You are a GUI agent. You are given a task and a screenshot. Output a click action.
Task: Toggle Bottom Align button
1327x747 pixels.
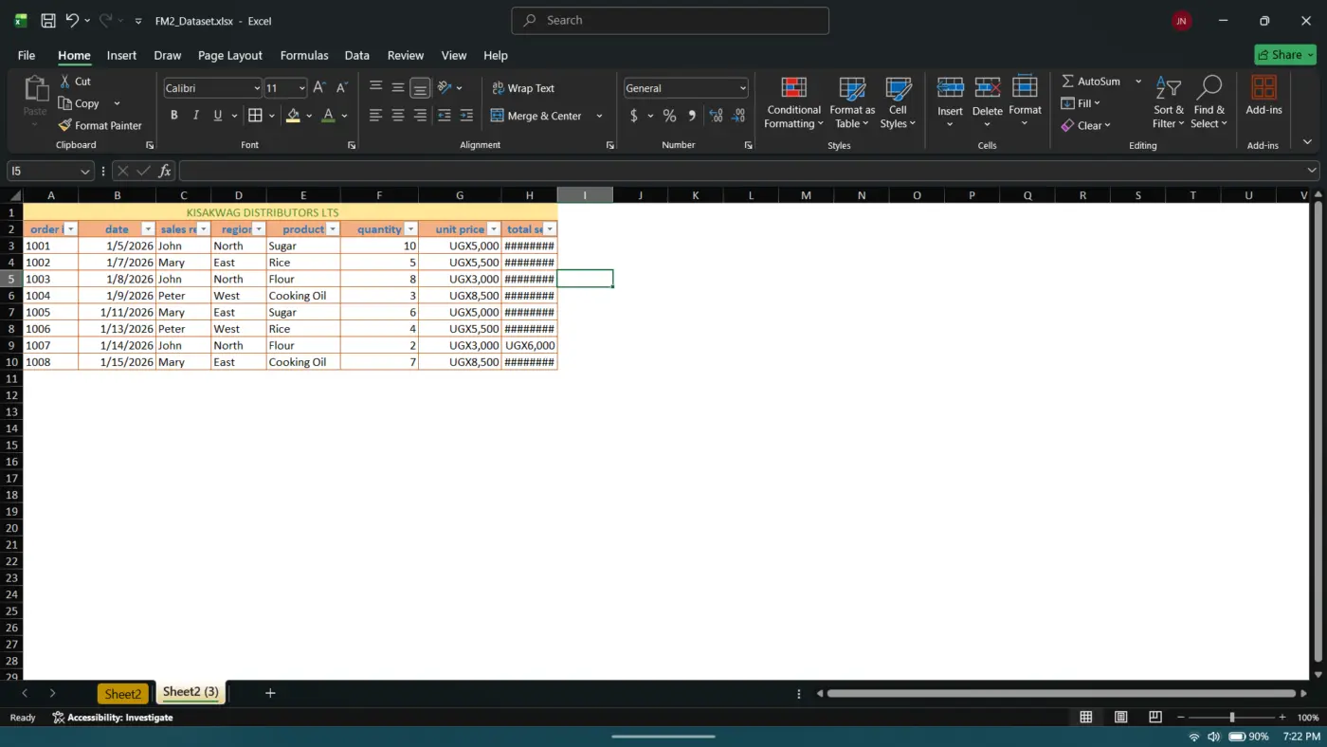point(420,88)
